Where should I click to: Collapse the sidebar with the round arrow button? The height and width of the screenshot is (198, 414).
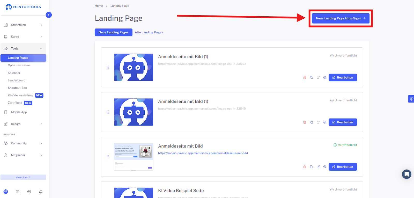tap(49, 15)
